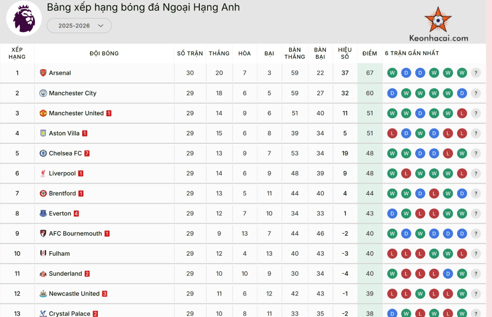Click the Fulham club crest

coord(43,254)
